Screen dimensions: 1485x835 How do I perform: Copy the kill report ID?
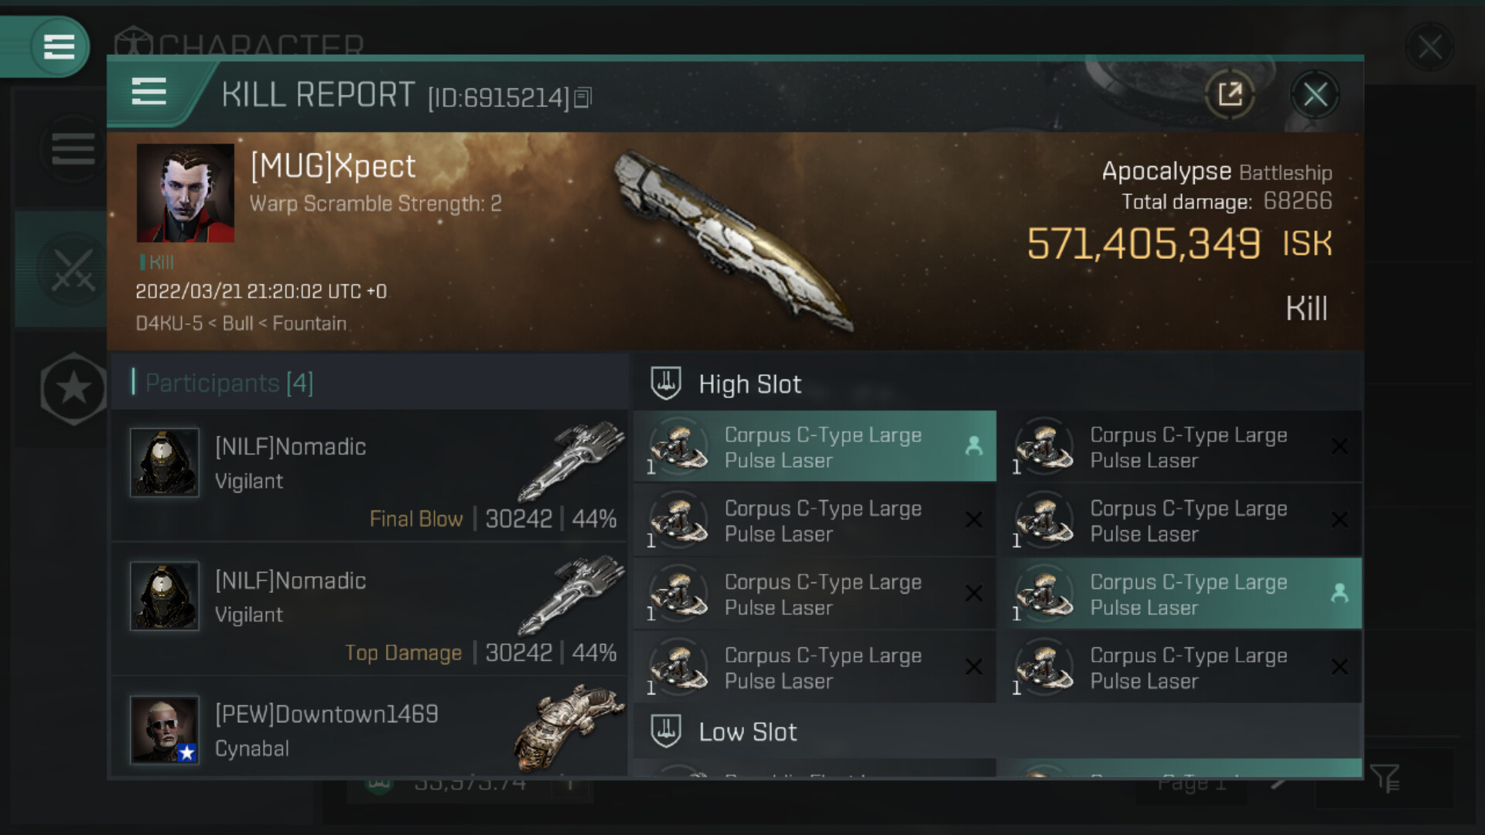point(584,97)
